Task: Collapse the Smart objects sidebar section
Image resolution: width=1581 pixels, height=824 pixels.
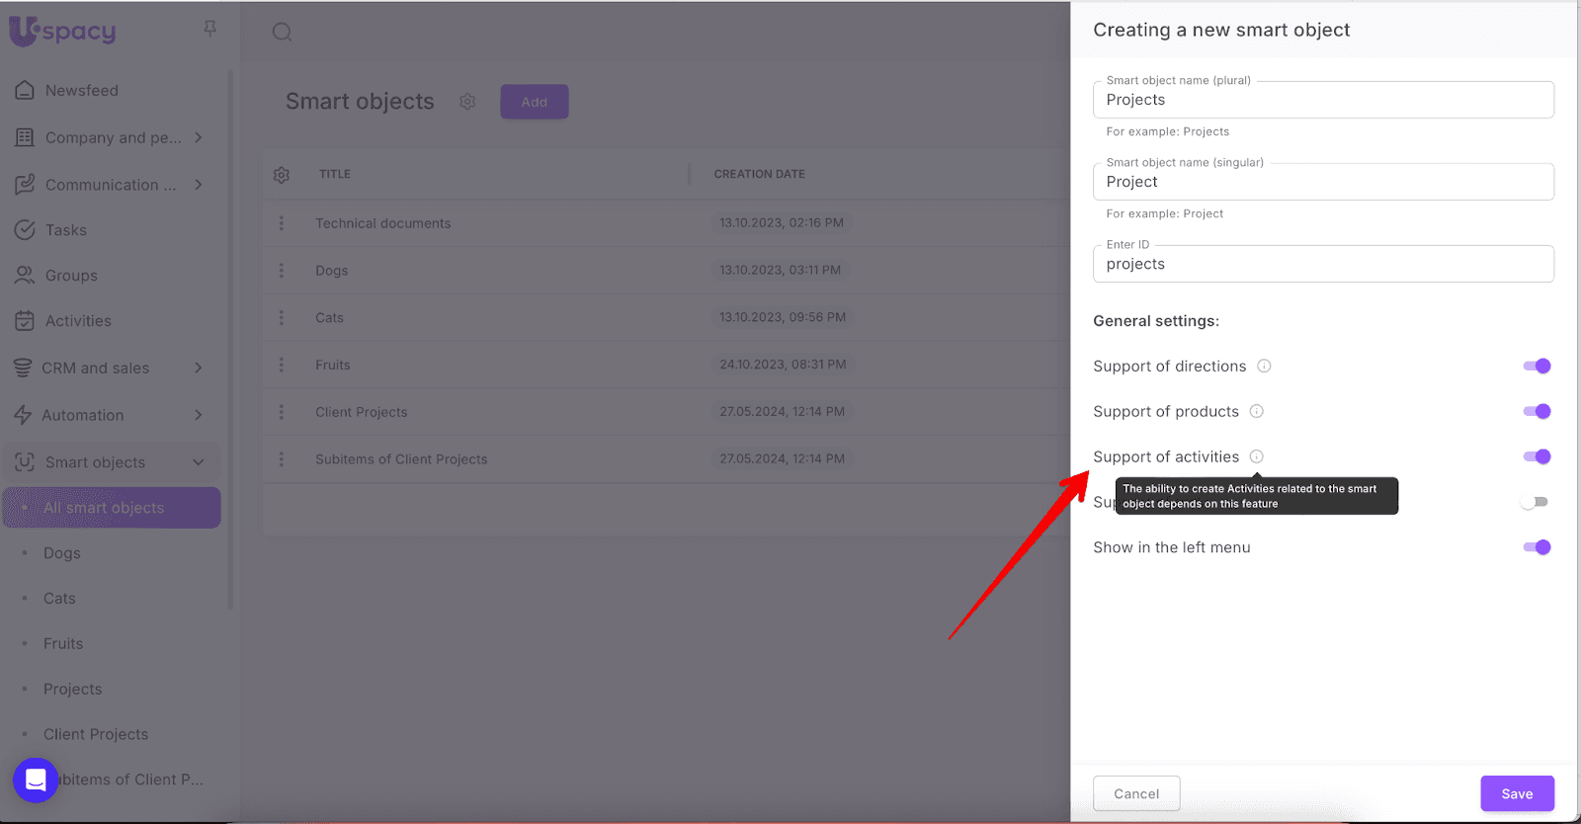Action: (199, 462)
